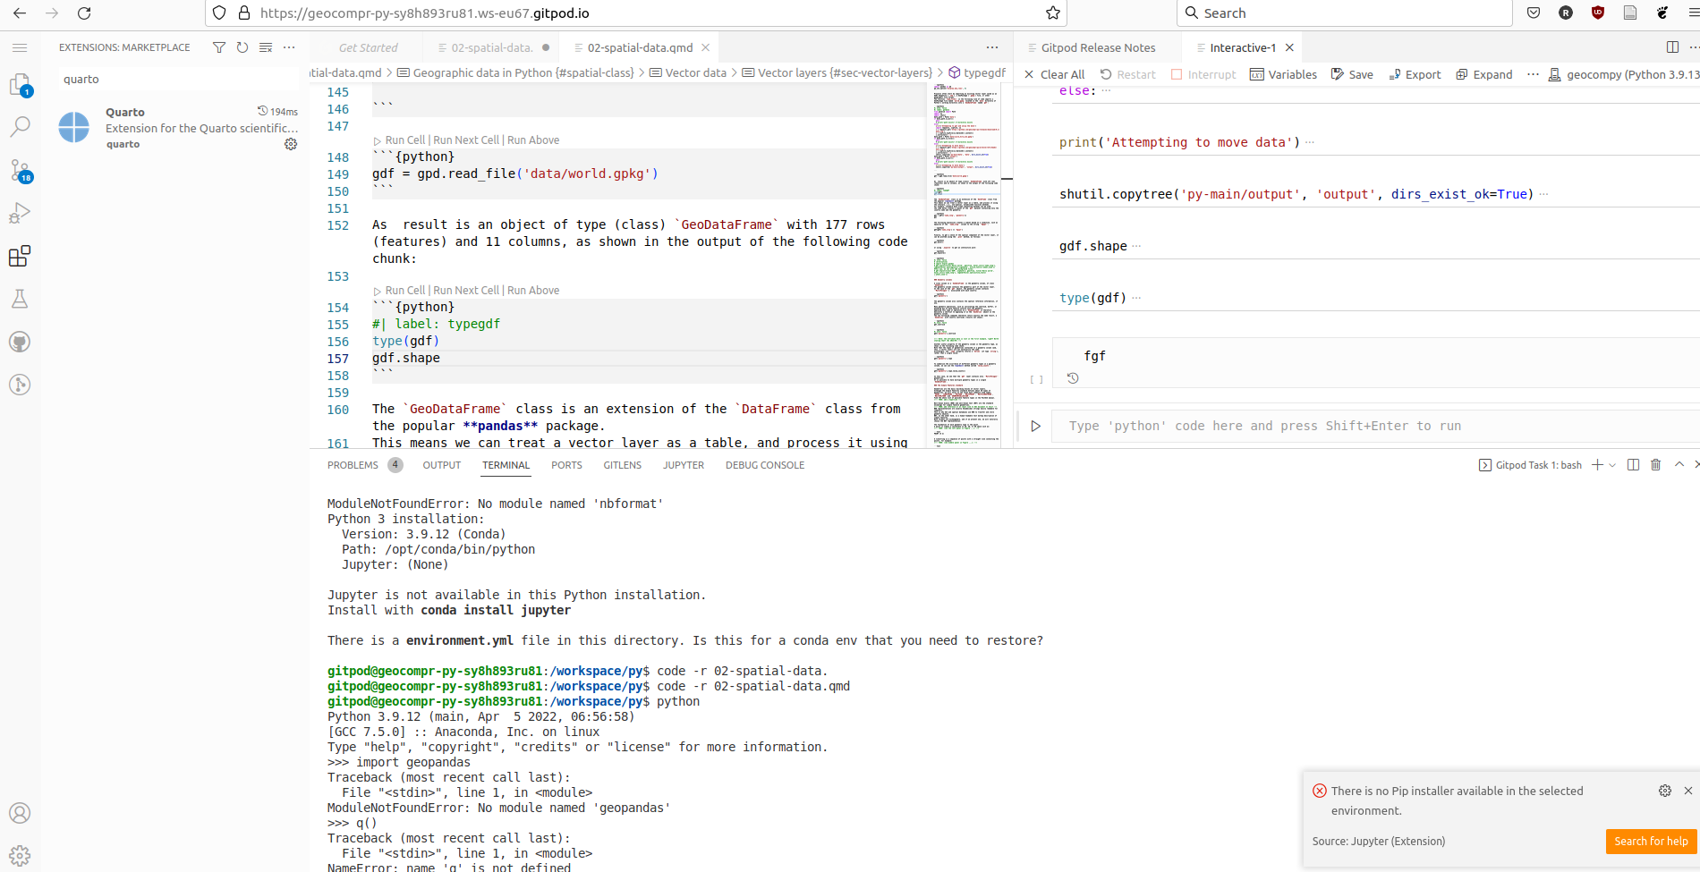Refresh the extensions list
Viewport: 1700px width, 872px height.
(x=242, y=47)
